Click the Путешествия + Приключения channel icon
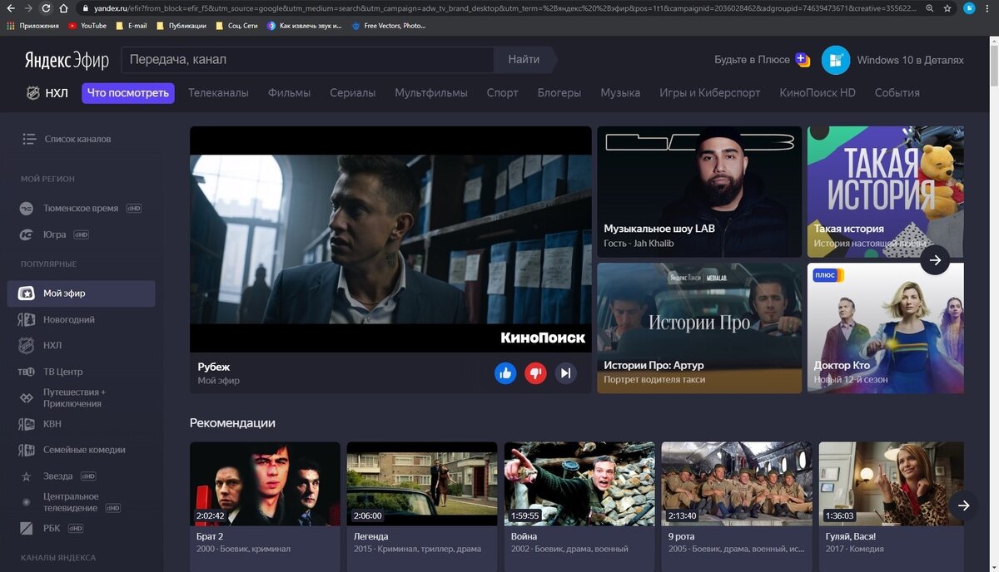The width and height of the screenshot is (999, 572). coord(27,398)
